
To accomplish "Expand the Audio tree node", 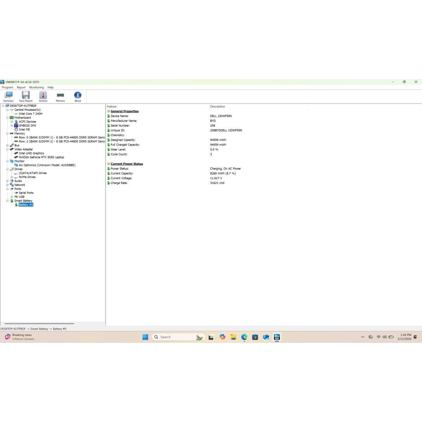I will tap(7, 181).
